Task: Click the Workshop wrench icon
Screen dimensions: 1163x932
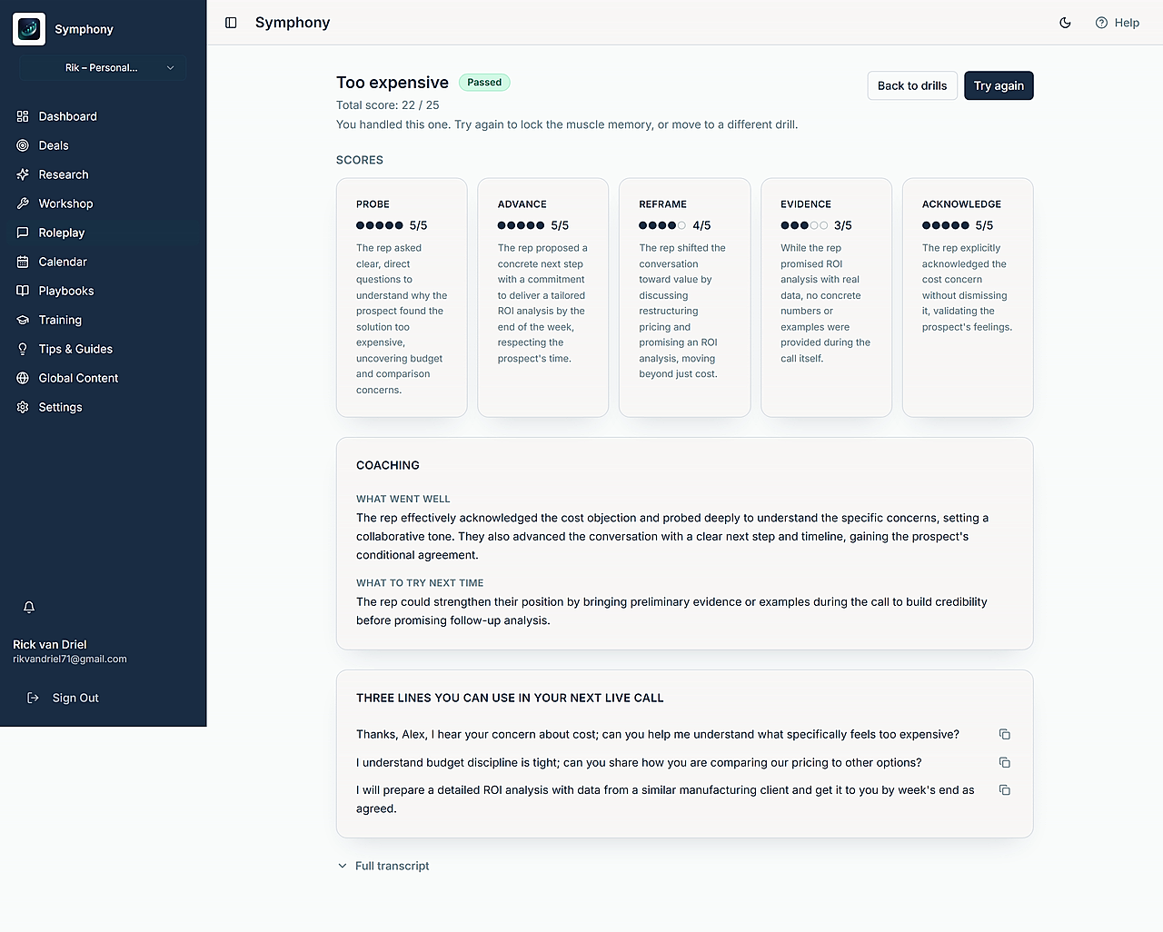Action: pyautogui.click(x=23, y=203)
